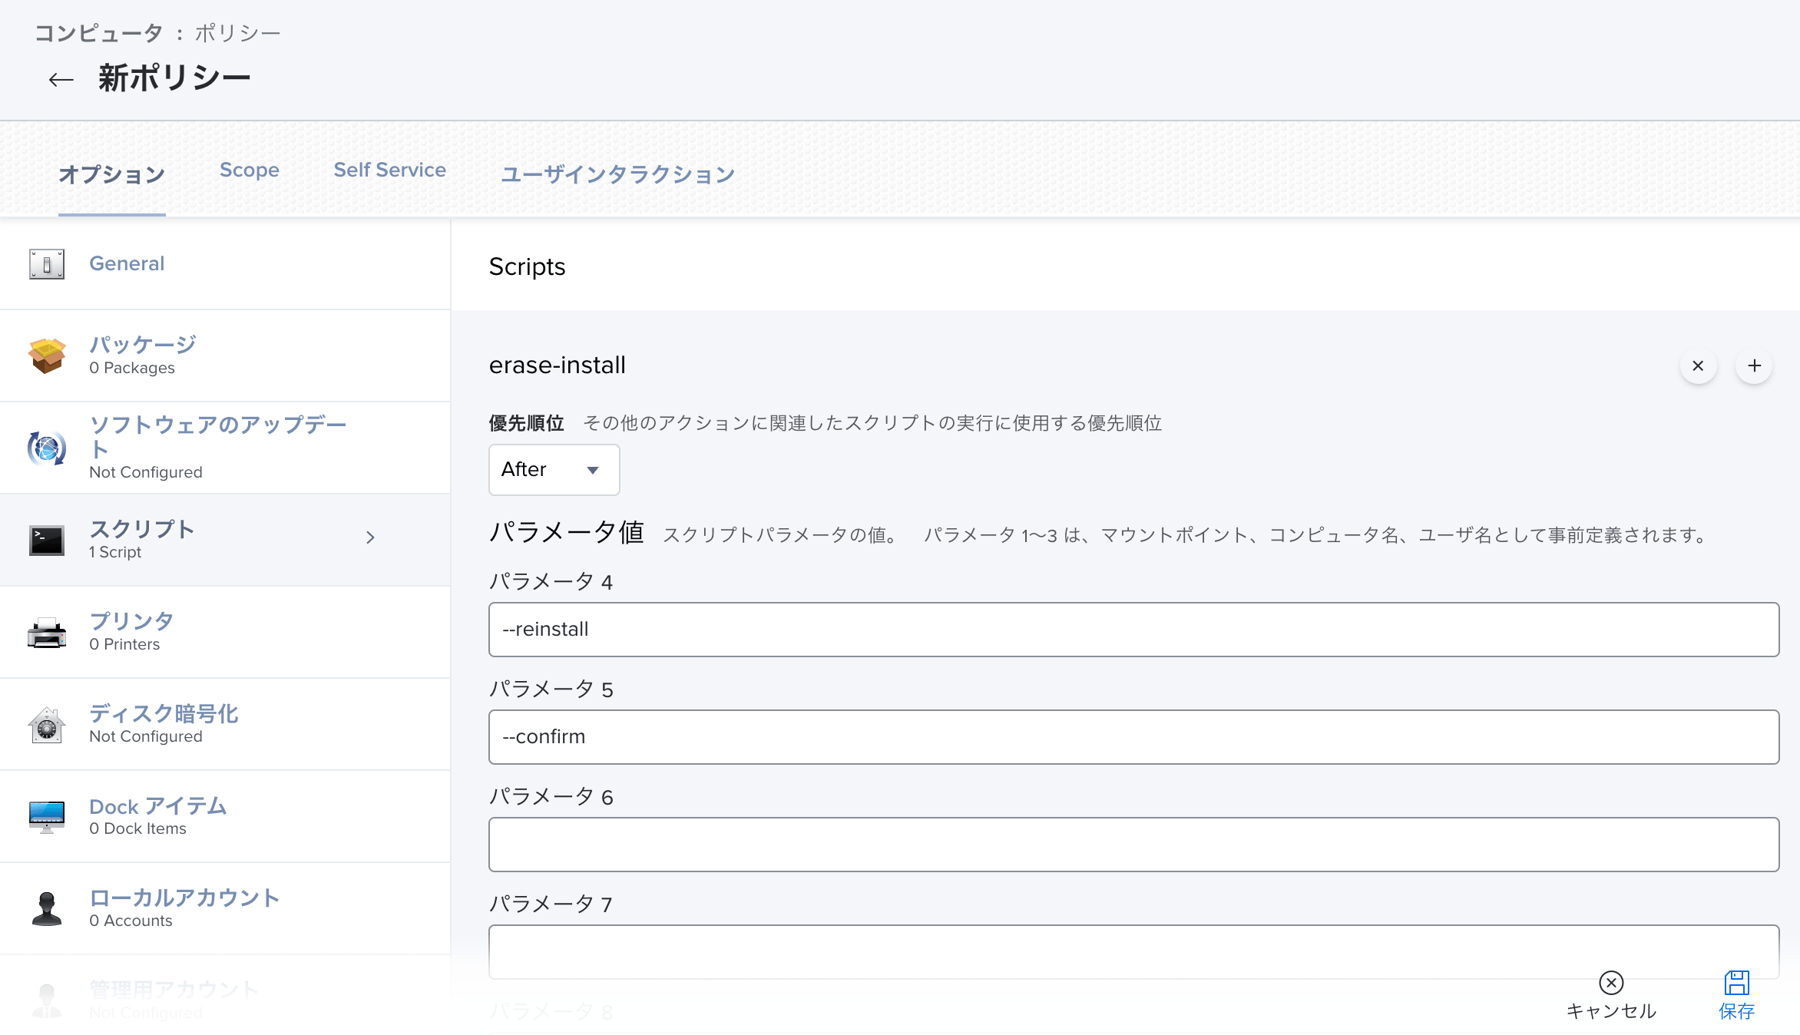Click the Dock Items monitor icon
Image resolution: width=1800 pixels, height=1035 pixels.
[x=47, y=816]
